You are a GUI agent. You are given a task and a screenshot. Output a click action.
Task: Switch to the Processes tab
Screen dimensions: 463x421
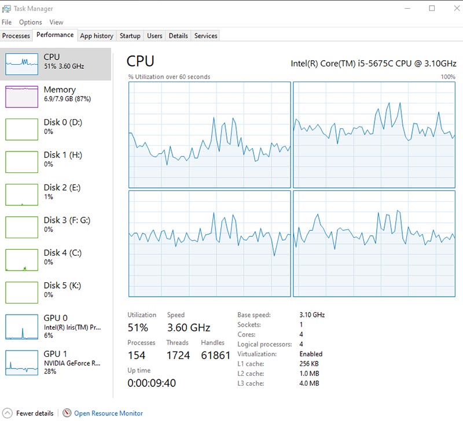(x=16, y=36)
